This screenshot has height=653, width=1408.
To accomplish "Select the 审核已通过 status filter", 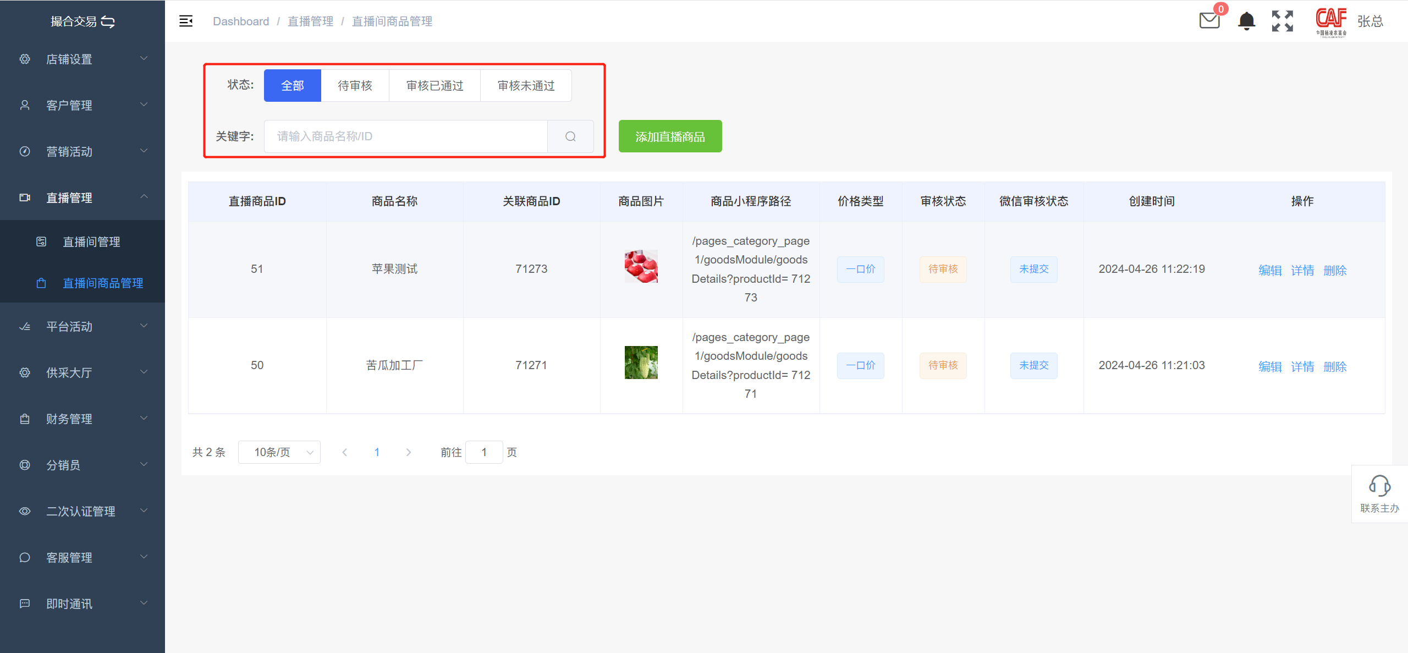I will coord(435,86).
